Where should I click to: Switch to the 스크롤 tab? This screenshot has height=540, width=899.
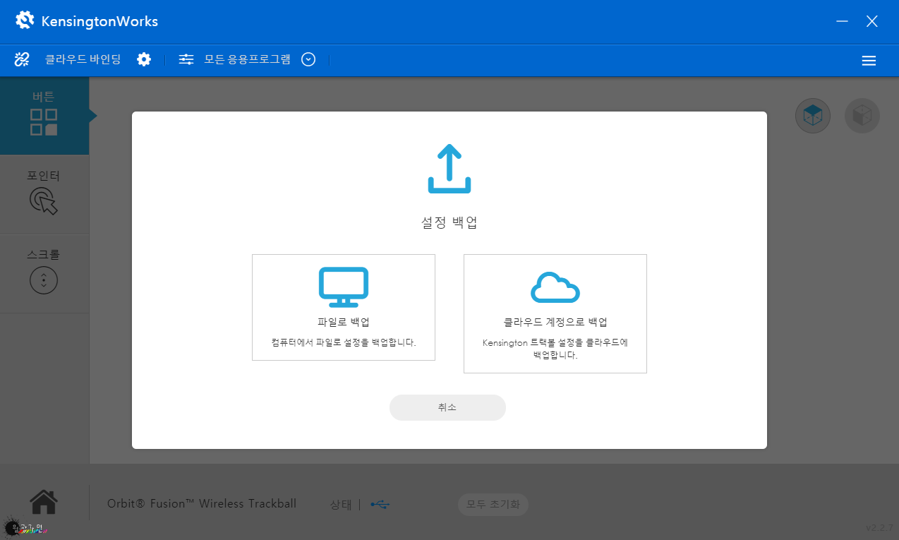tap(44, 274)
